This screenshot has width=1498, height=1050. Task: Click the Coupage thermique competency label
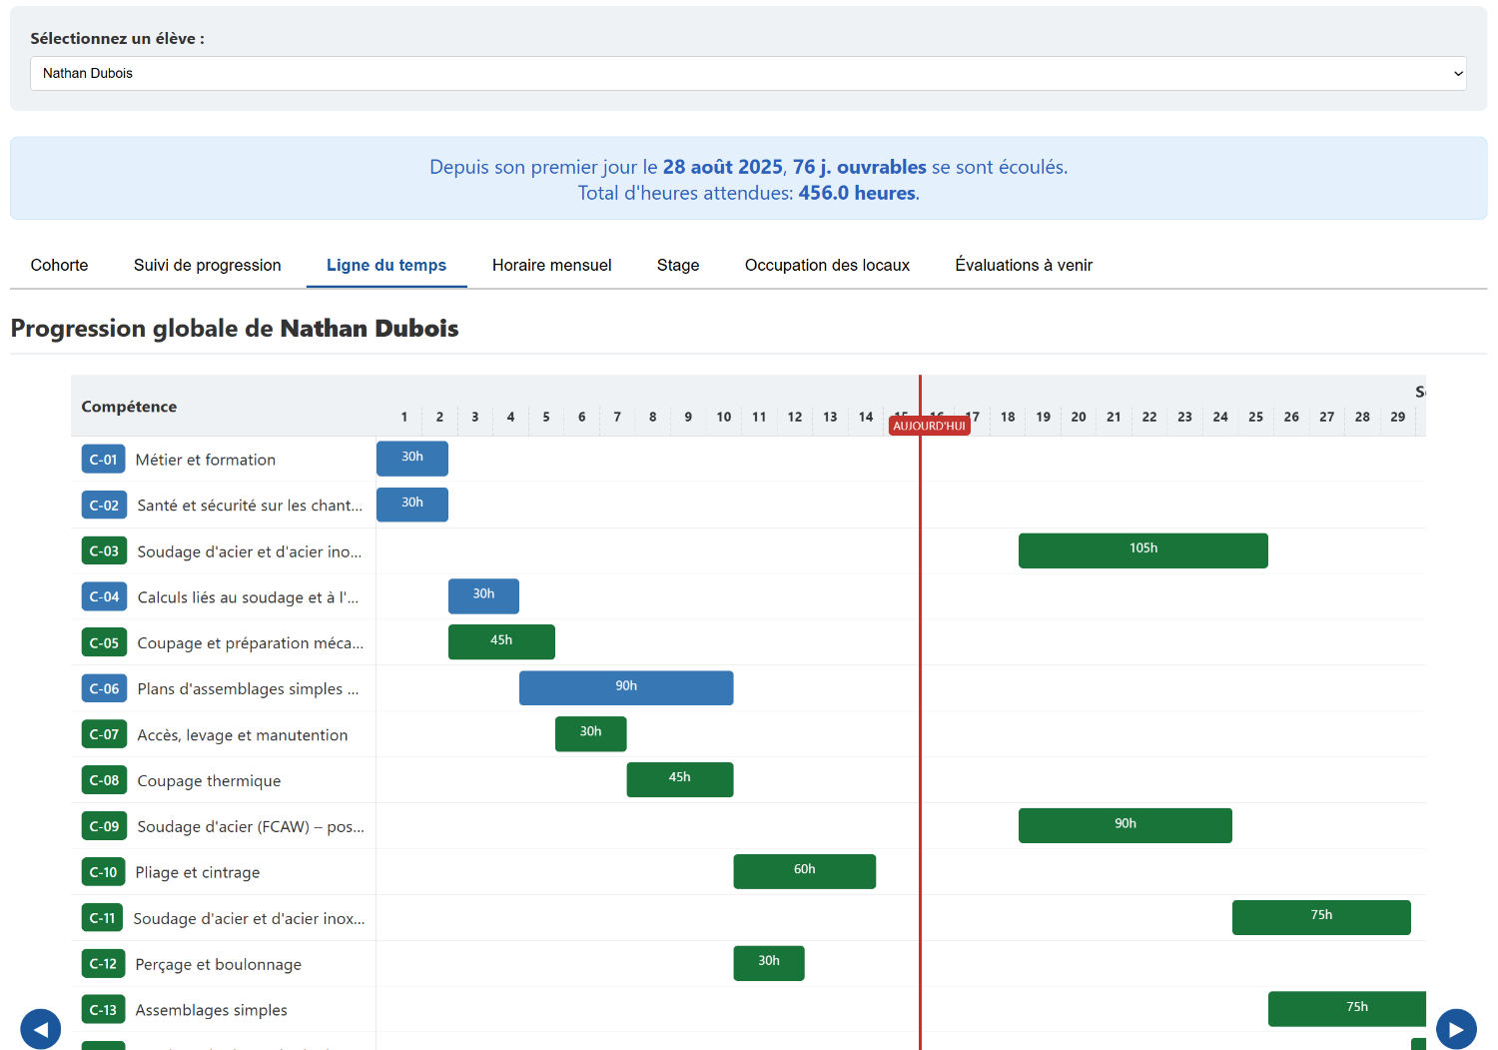point(209,781)
